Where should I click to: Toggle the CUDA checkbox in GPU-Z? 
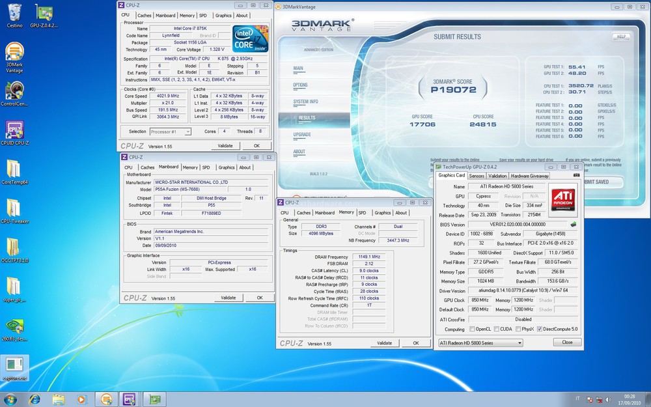pyautogui.click(x=497, y=329)
